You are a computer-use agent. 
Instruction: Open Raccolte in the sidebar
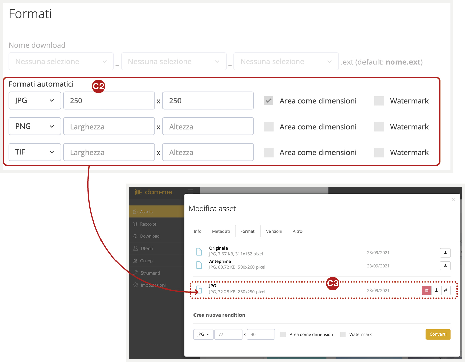[x=148, y=224]
